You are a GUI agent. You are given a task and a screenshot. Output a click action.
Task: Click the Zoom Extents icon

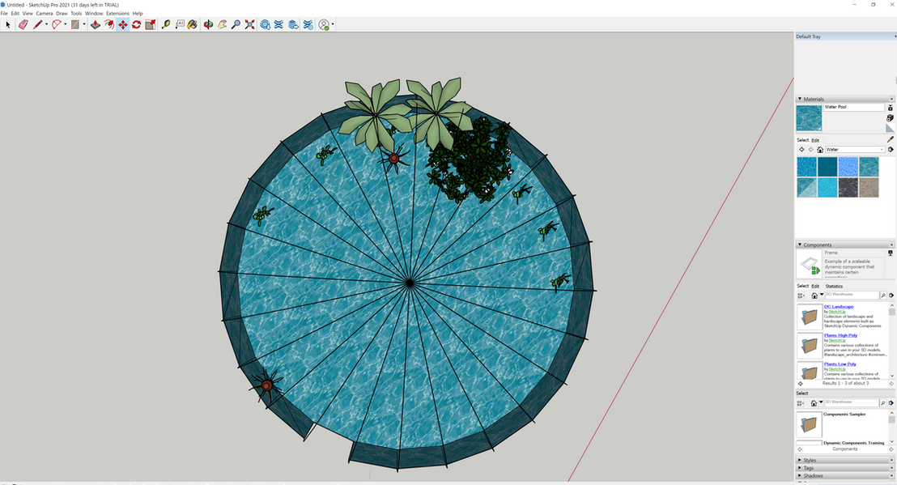pyautogui.click(x=248, y=25)
